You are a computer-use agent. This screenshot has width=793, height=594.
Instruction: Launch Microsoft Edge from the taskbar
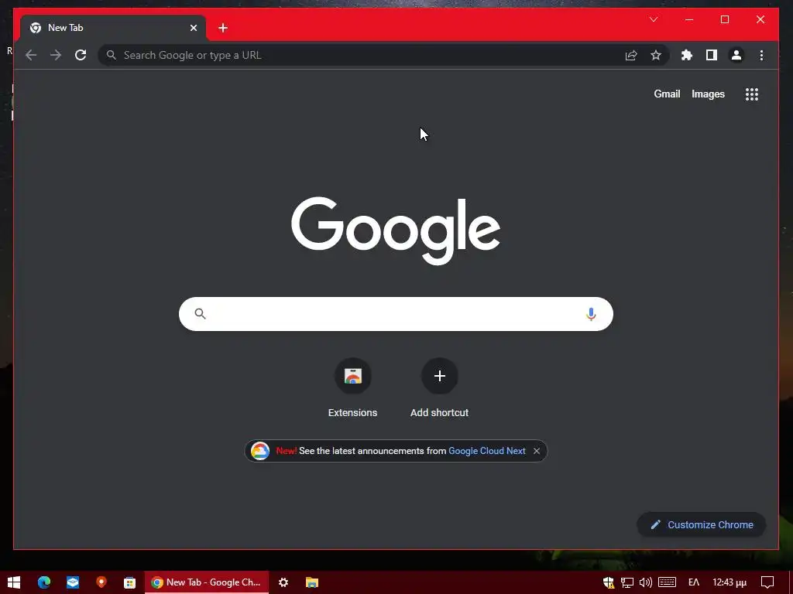point(44,582)
